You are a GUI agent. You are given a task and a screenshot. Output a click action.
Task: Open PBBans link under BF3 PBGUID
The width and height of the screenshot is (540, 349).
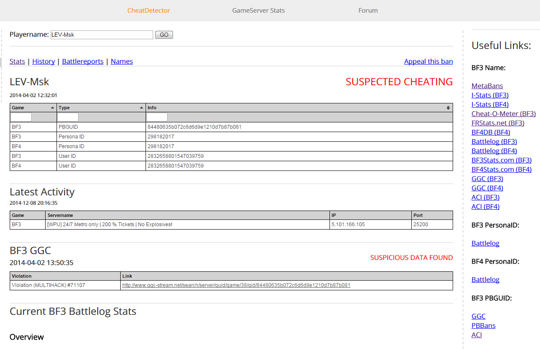click(x=483, y=325)
